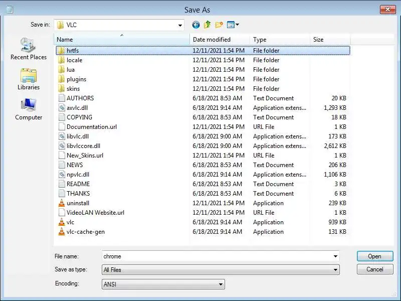
Task: Select the axvlc.dll file icon
Action: (x=62, y=107)
